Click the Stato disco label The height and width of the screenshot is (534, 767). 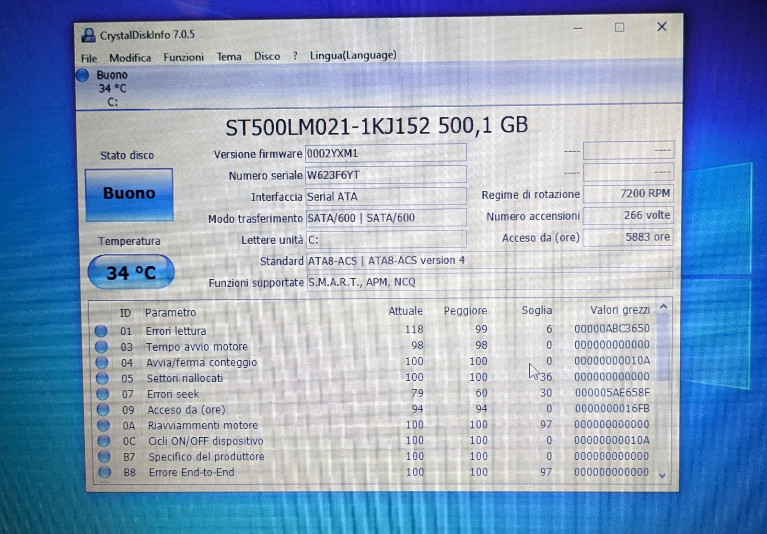(x=127, y=155)
